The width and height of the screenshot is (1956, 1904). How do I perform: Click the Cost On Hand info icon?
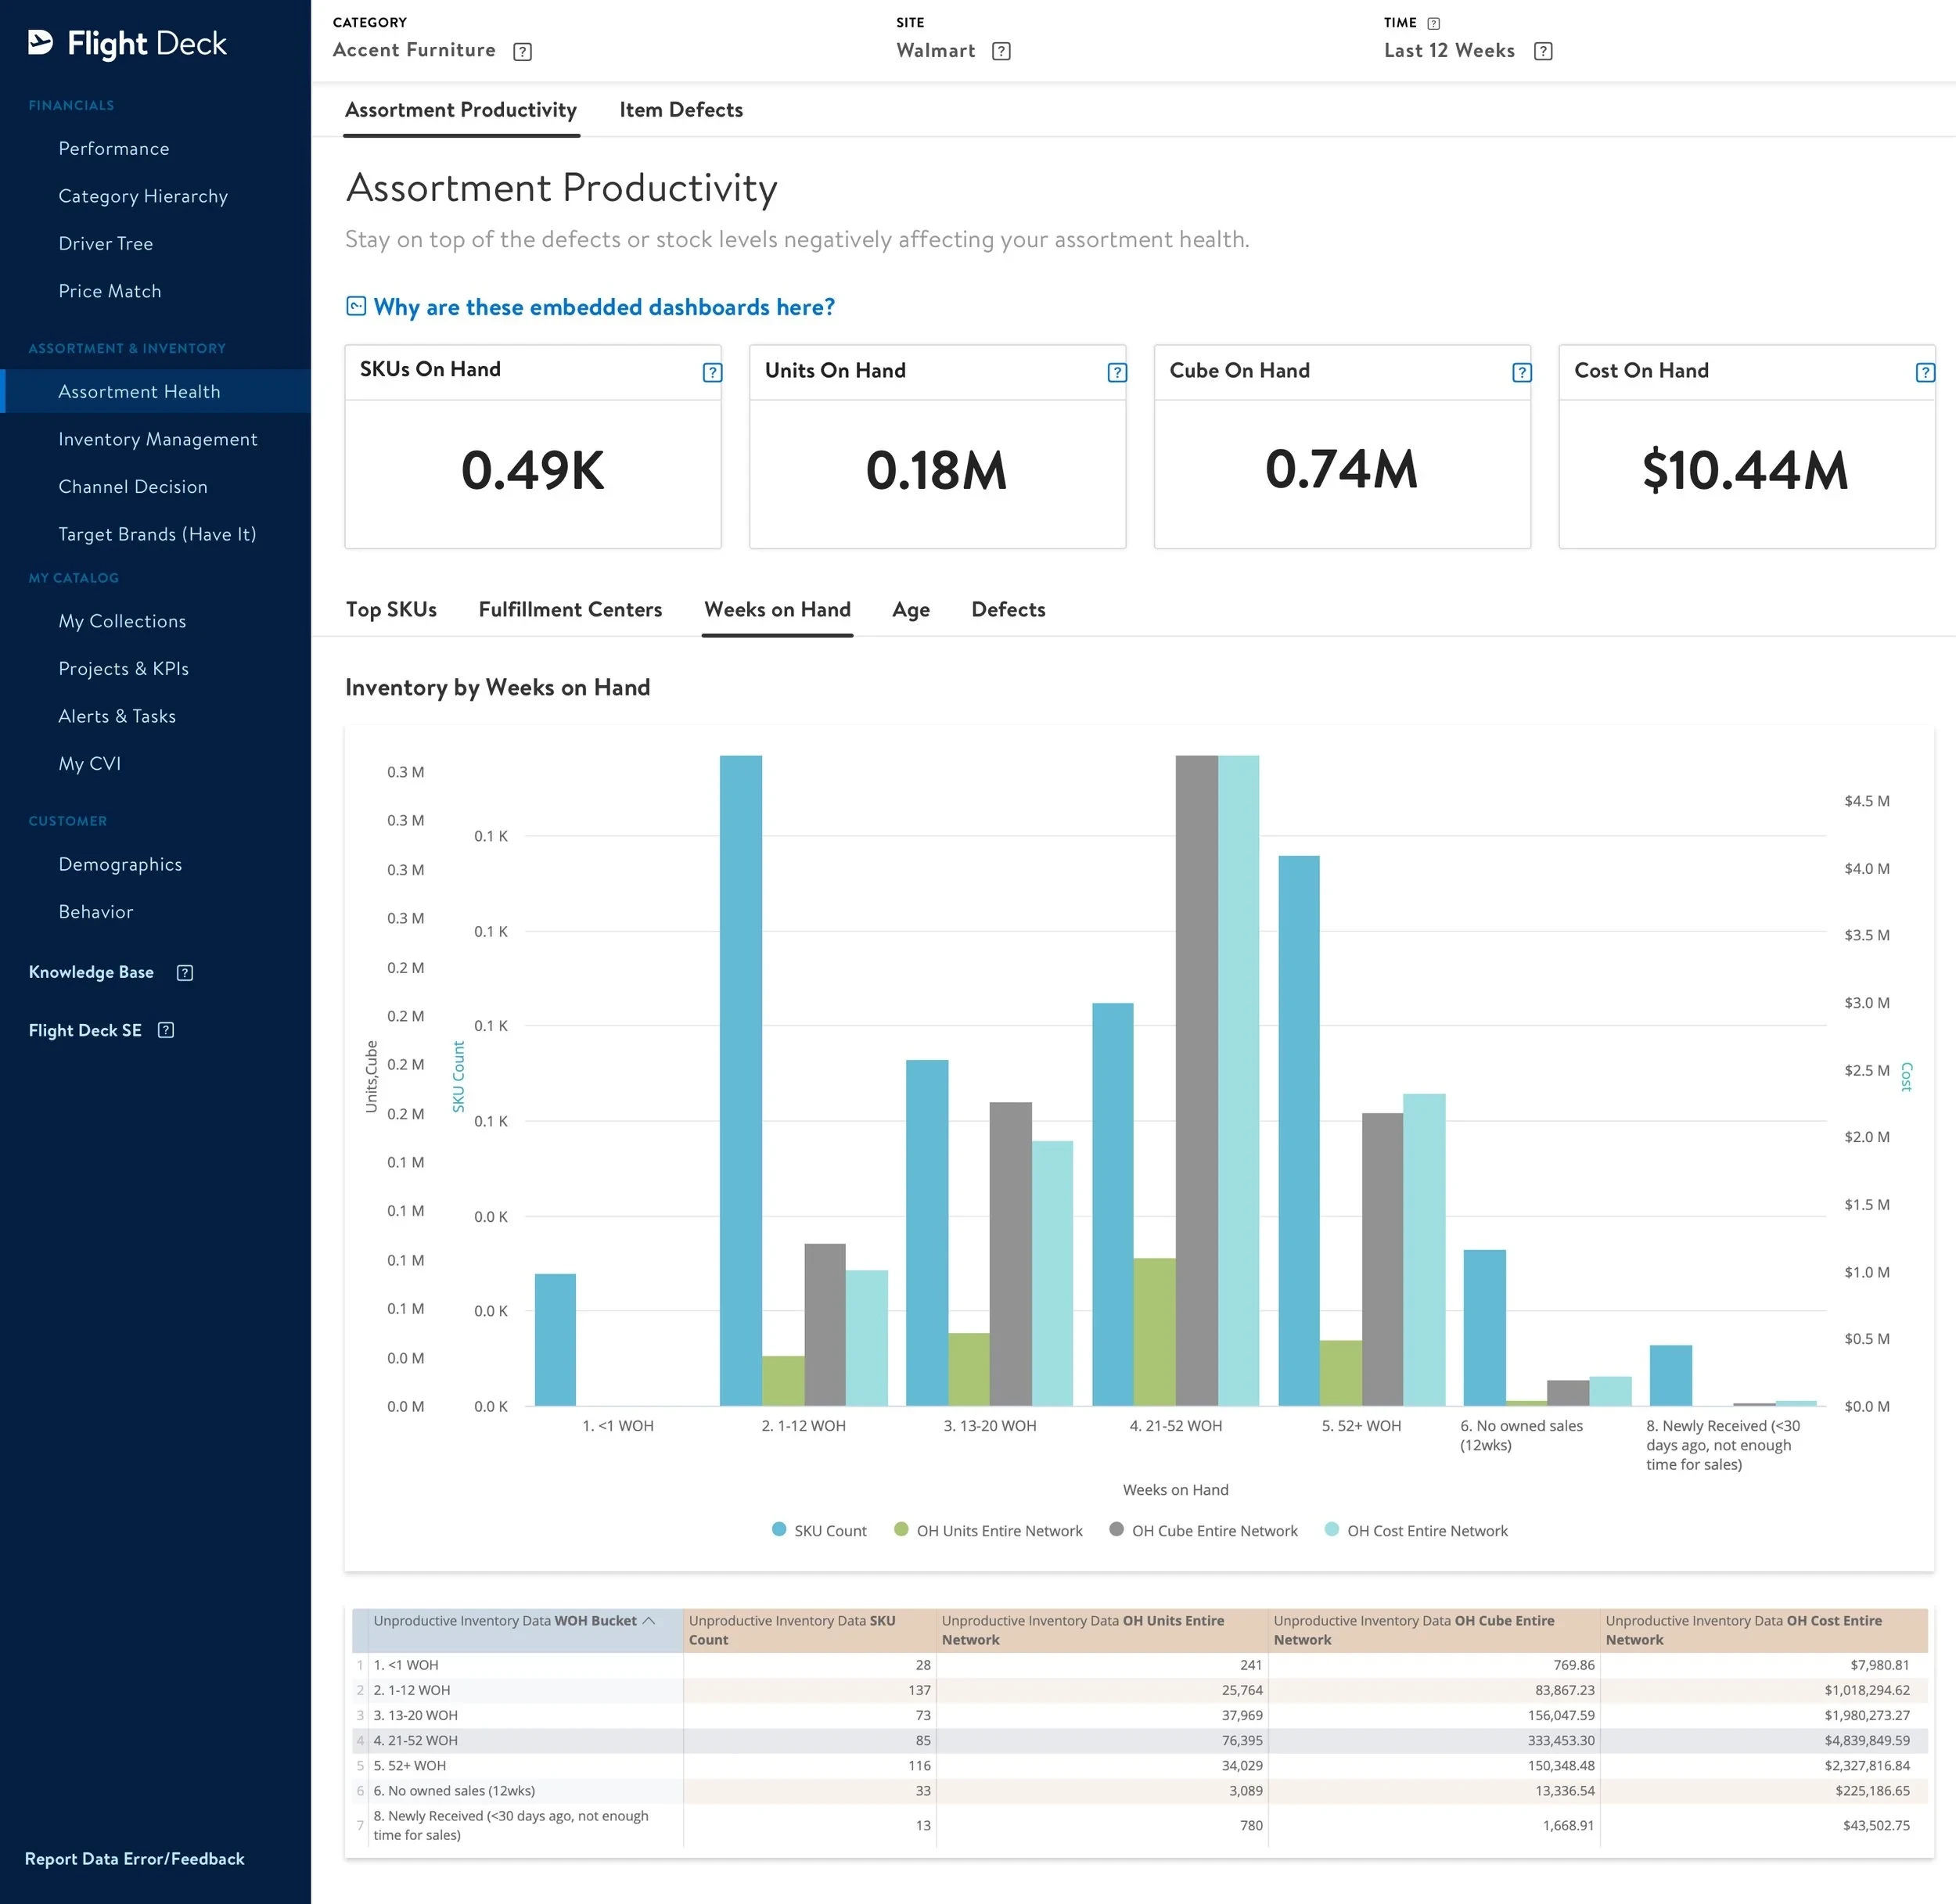pyautogui.click(x=1925, y=372)
